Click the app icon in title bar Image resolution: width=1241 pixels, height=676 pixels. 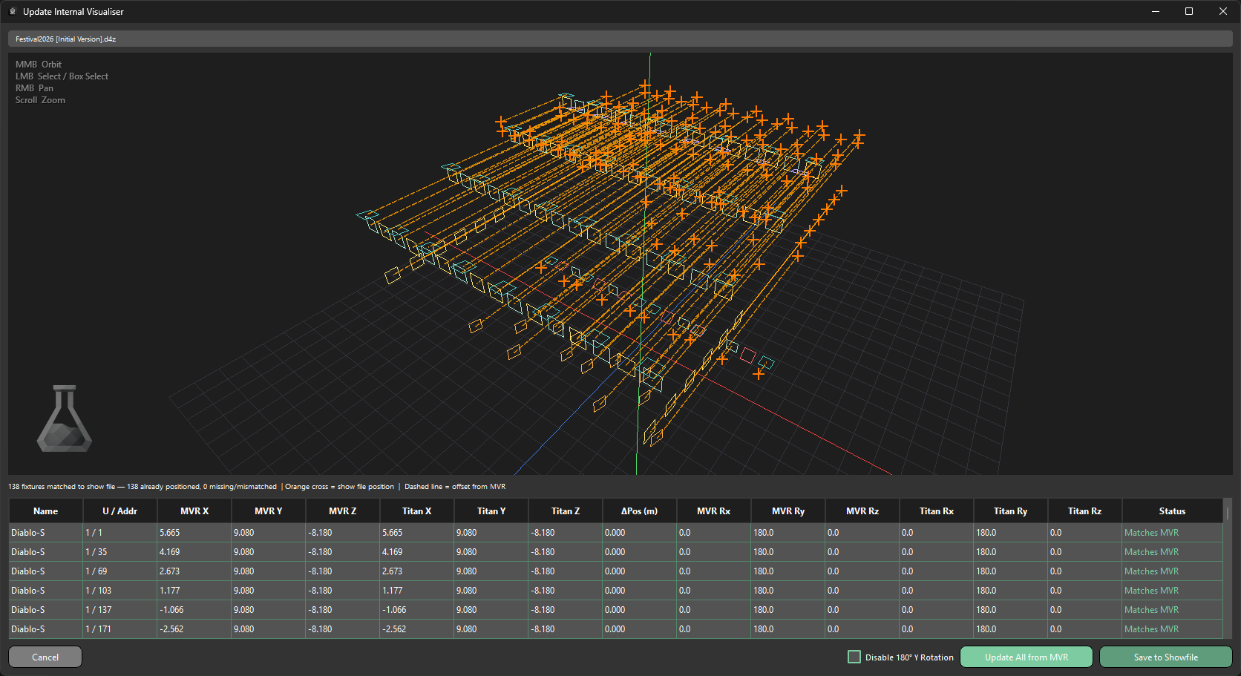click(x=13, y=11)
